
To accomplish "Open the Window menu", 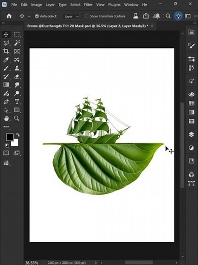I will point(131,5).
